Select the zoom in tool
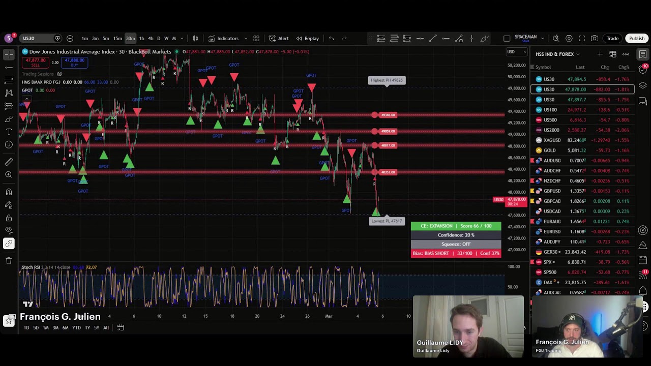 click(9, 175)
